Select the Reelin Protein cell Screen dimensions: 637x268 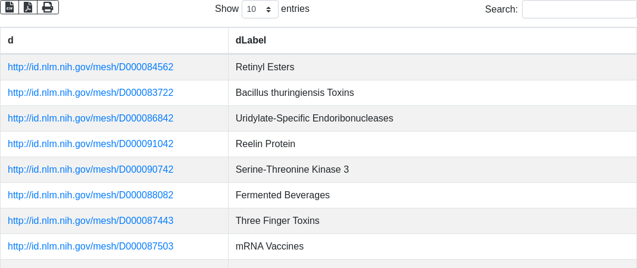266,144
